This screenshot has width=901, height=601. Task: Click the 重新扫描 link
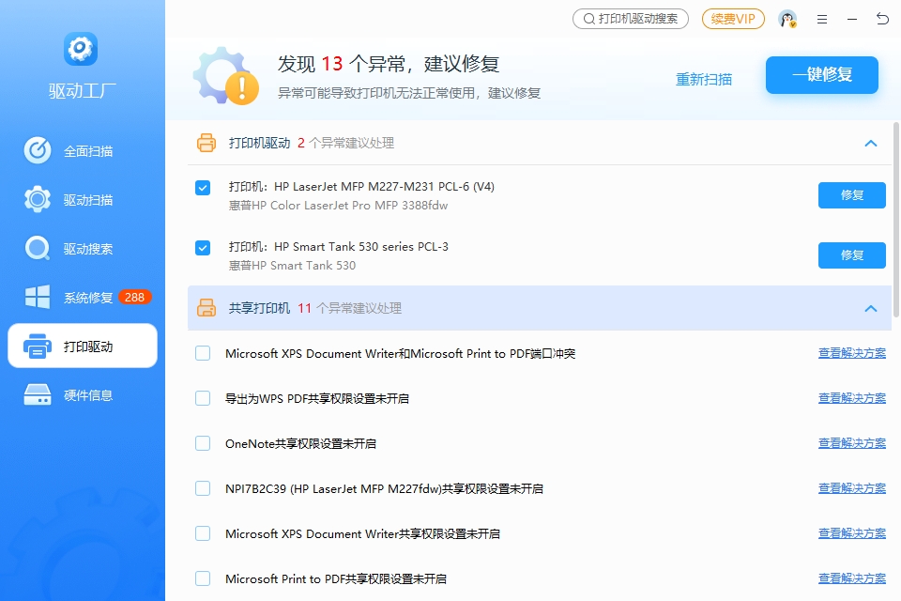pyautogui.click(x=704, y=80)
